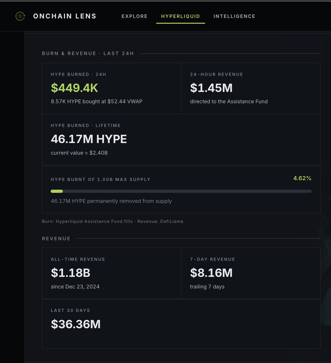Click 'HYPE BURNT OF 1.00B MAX SUPPLY' label
This screenshot has width=331, height=363.
(101, 179)
